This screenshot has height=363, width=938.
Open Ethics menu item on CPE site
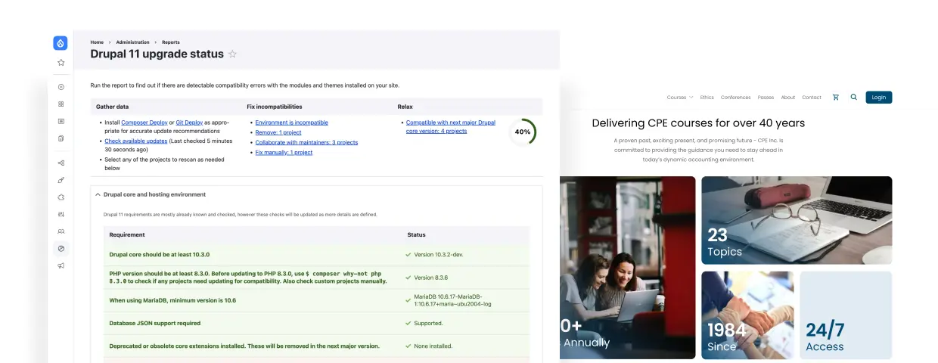coord(707,98)
